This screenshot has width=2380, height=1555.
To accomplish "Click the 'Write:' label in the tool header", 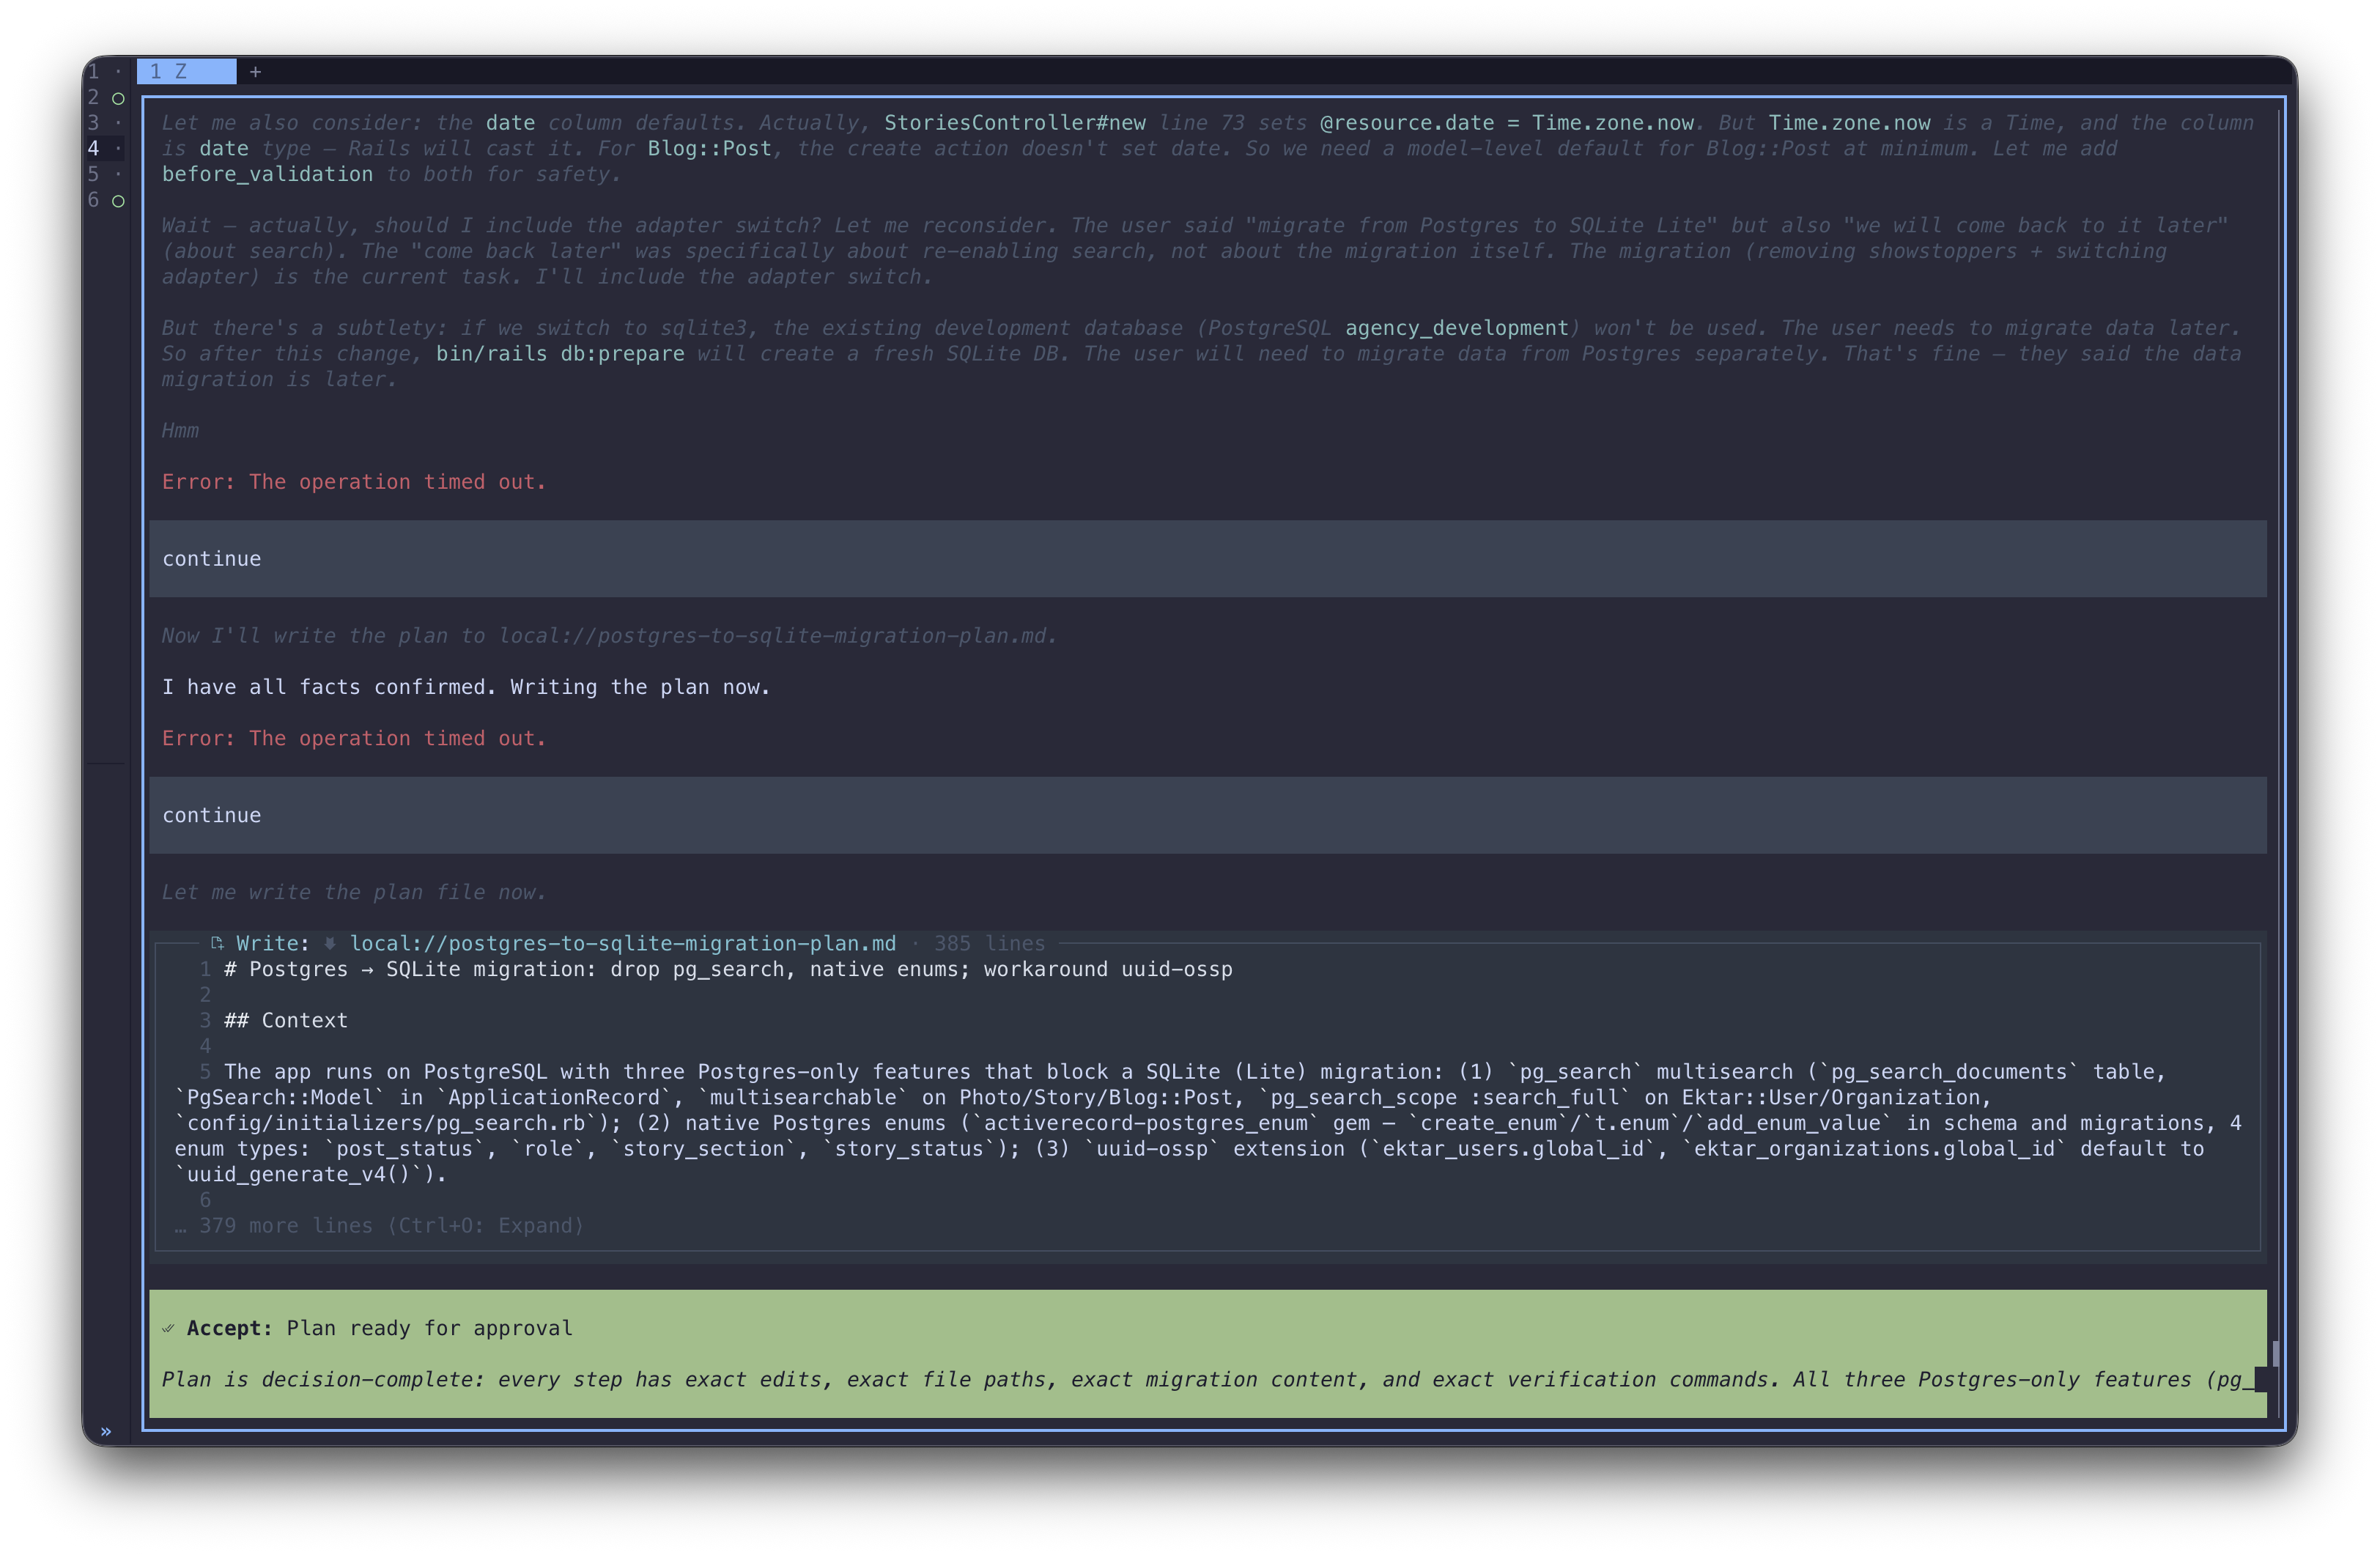I will [x=273, y=943].
